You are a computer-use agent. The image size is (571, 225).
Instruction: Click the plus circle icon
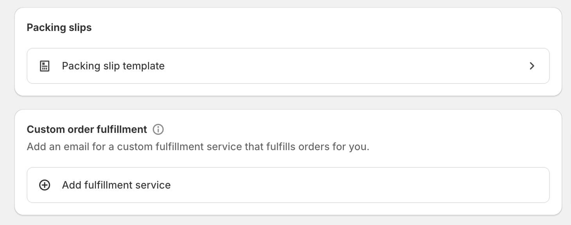(x=45, y=185)
